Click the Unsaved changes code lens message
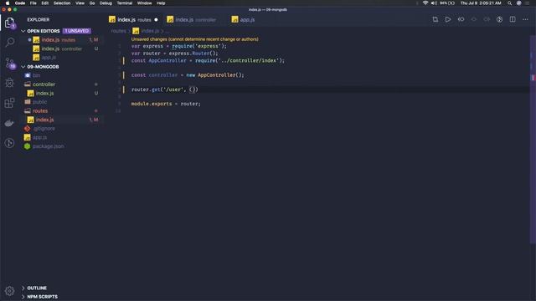Image resolution: width=536 pixels, height=301 pixels. click(x=195, y=39)
